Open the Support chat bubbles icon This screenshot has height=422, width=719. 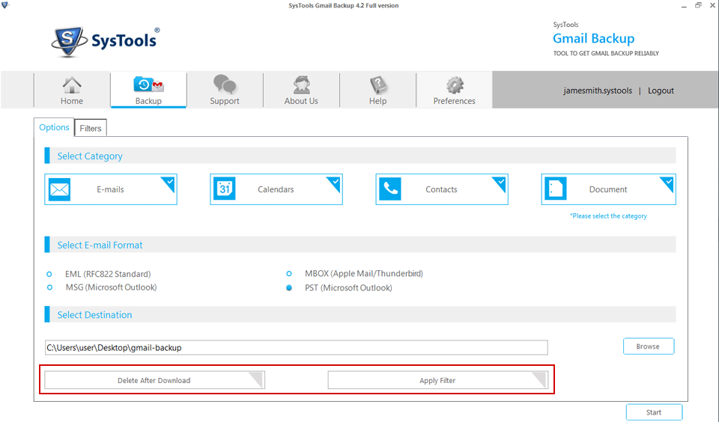click(x=225, y=85)
